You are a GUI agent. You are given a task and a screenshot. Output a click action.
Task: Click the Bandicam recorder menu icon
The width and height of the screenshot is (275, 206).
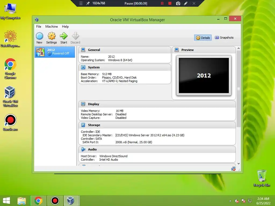point(81,3)
